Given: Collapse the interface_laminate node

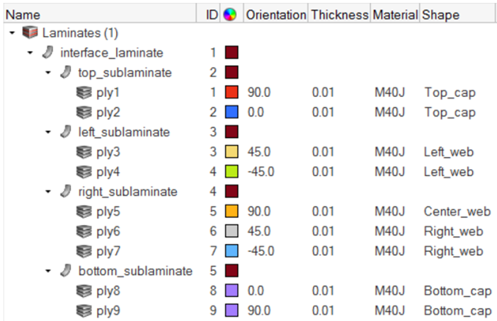Looking at the screenshot, I should [x=30, y=53].
